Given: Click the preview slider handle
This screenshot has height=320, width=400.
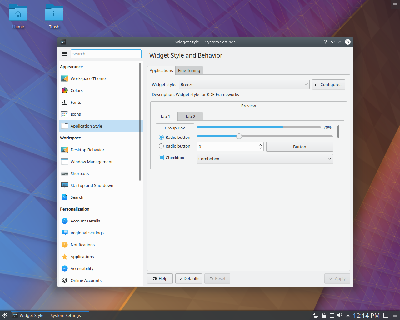Looking at the screenshot, I should point(239,136).
